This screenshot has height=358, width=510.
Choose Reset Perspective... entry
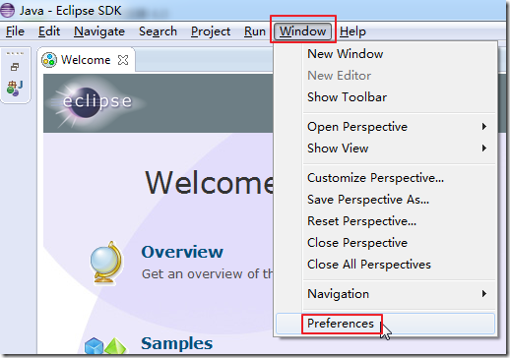click(x=385, y=221)
